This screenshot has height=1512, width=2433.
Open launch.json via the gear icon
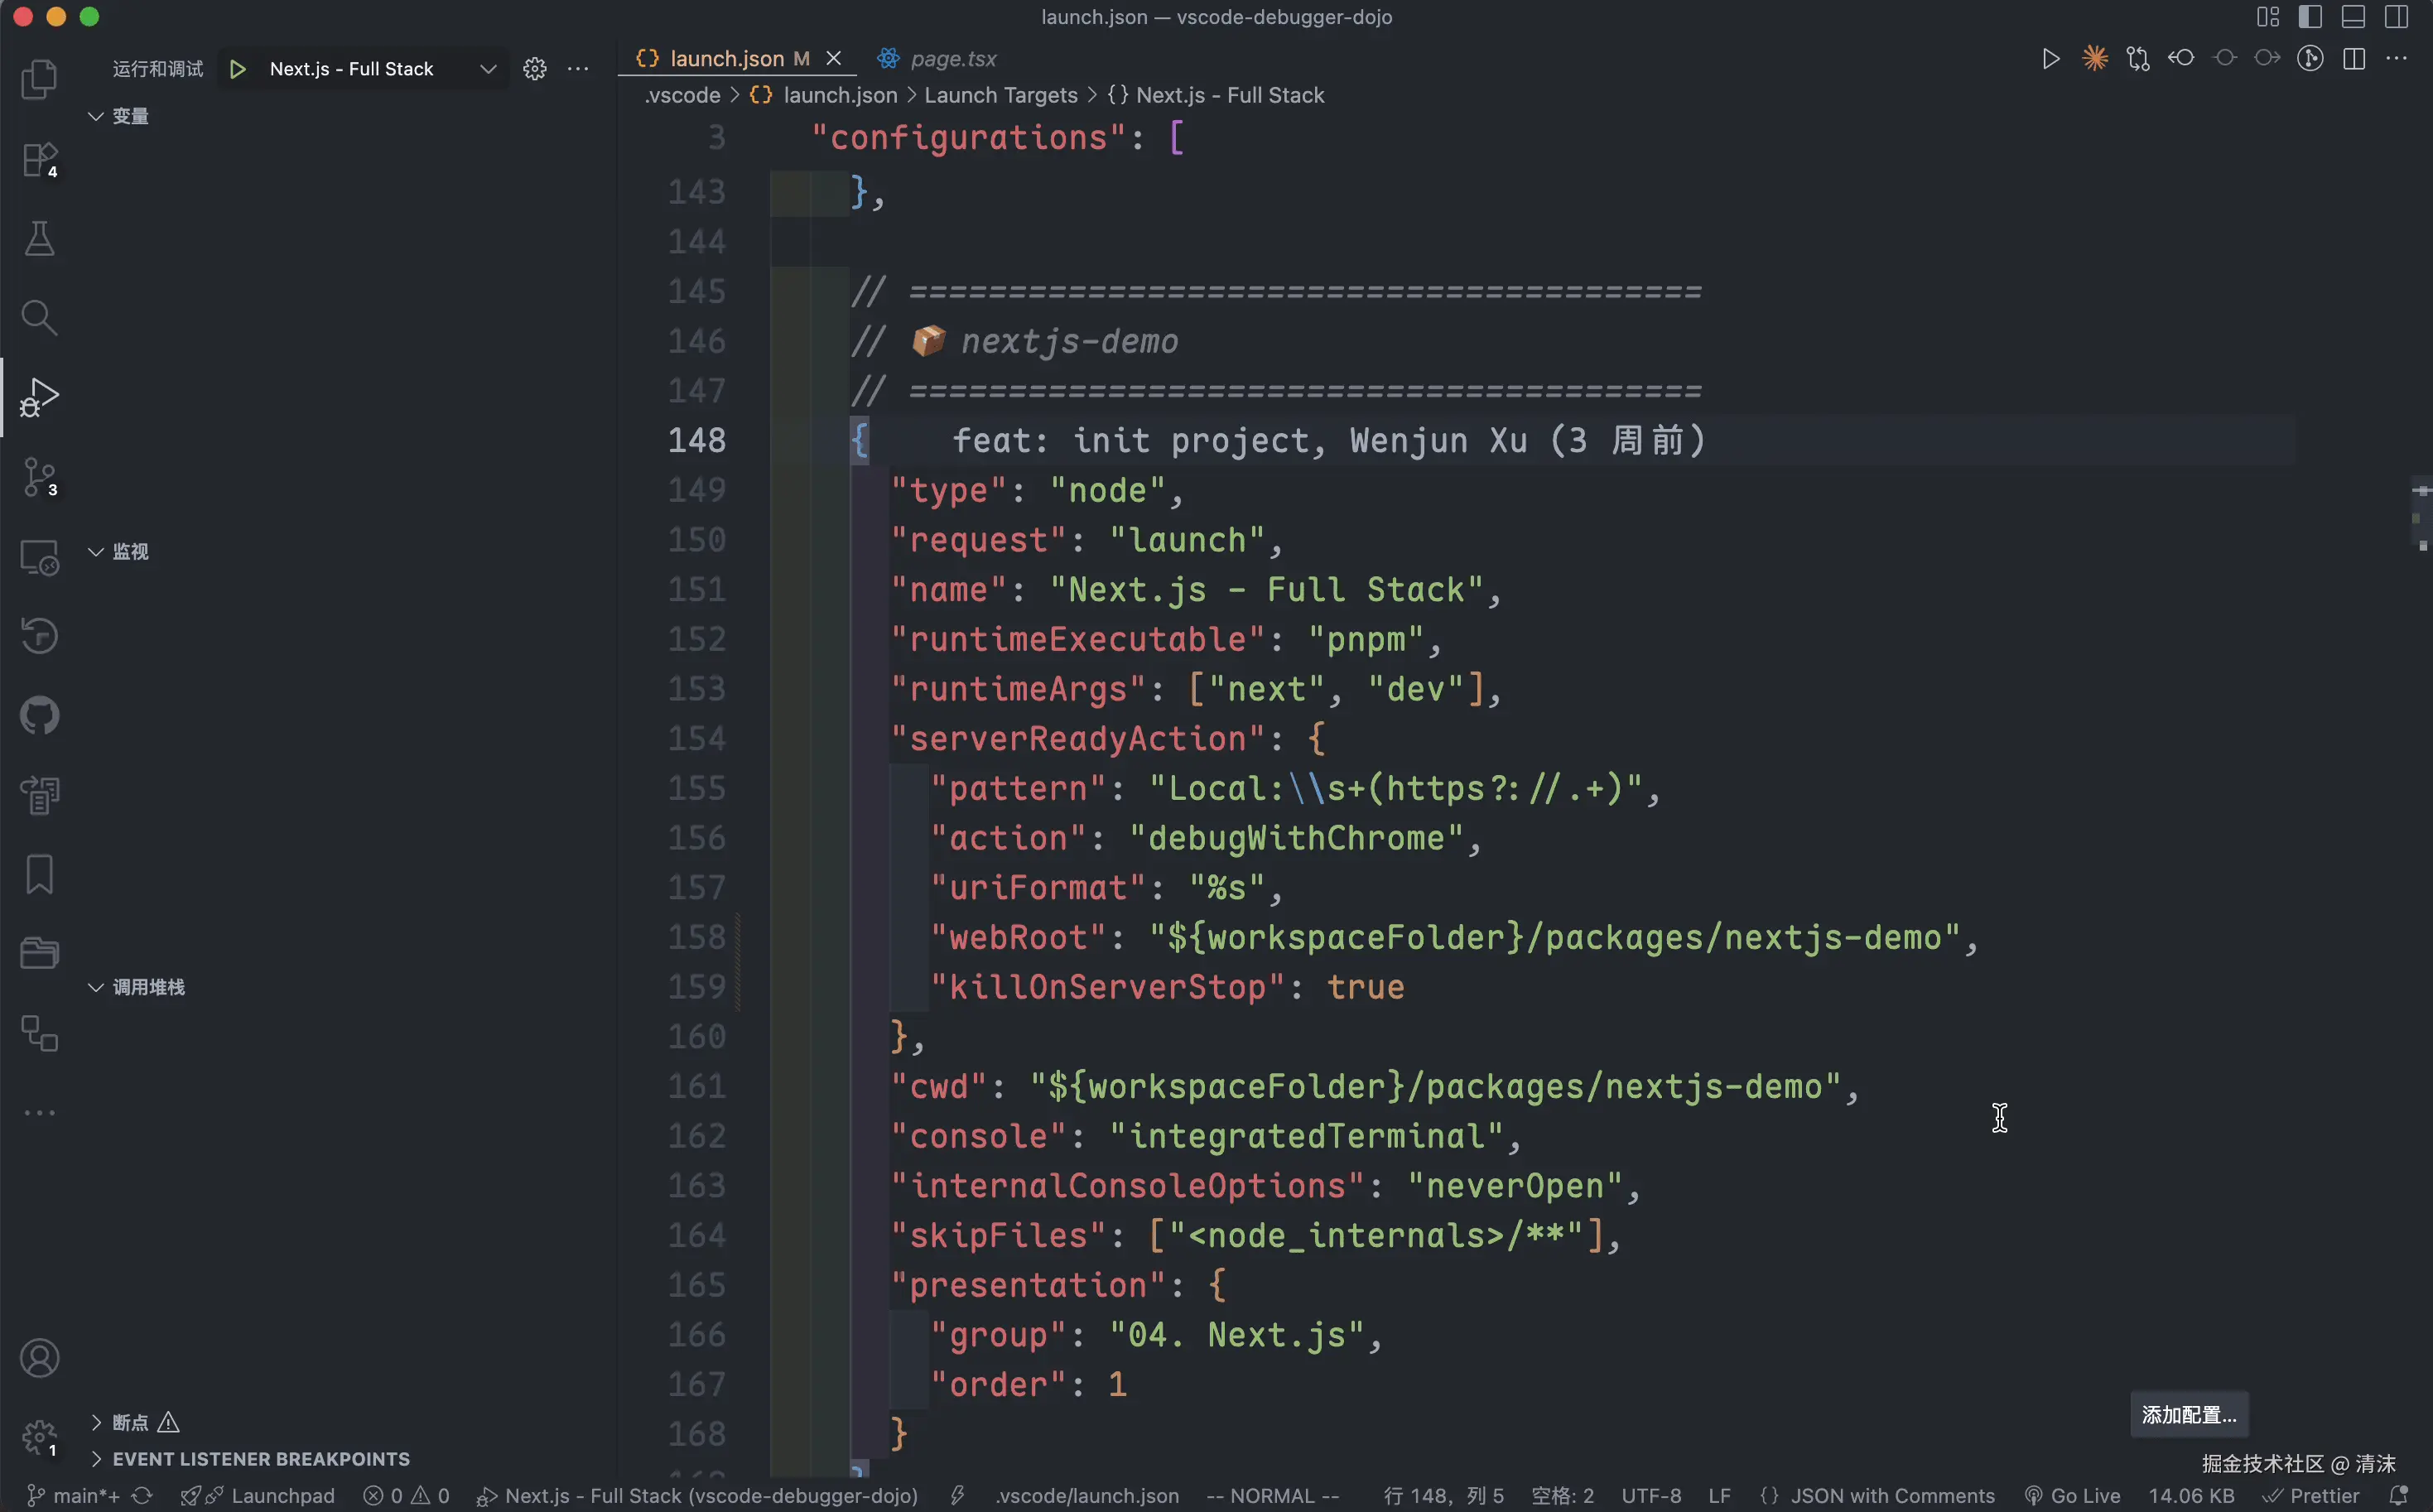(535, 69)
